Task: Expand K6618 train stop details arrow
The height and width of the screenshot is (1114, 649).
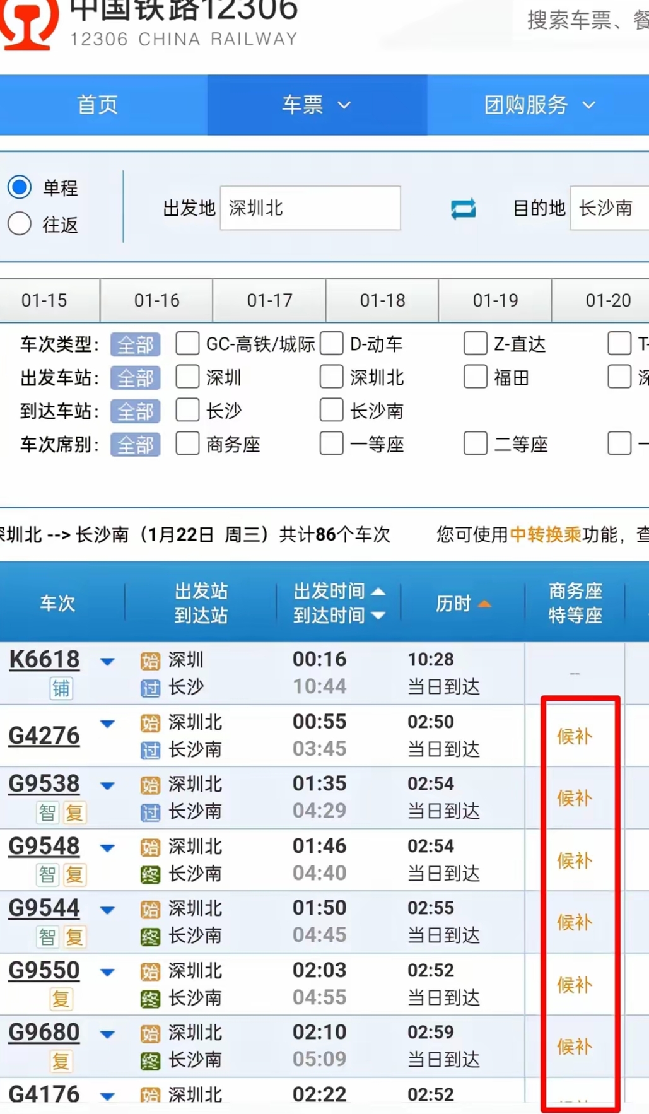Action: tap(107, 662)
